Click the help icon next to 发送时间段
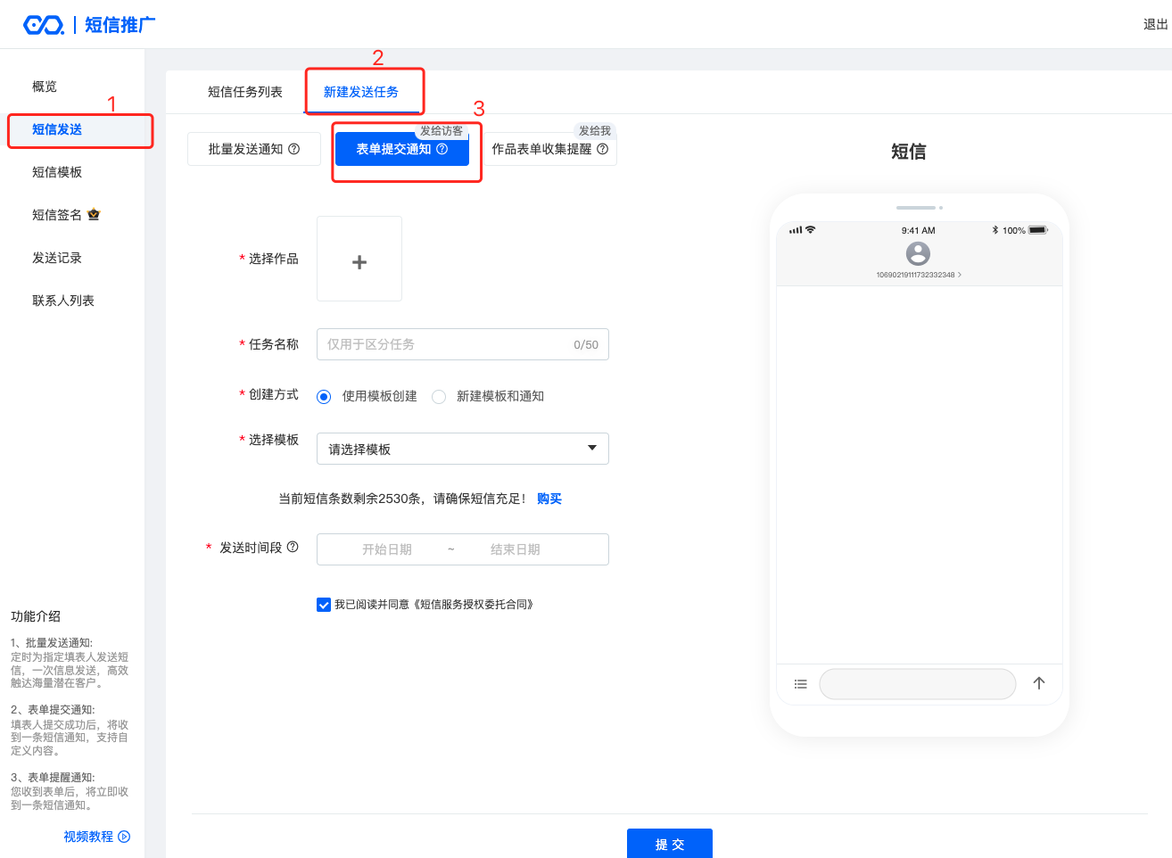The height and width of the screenshot is (858, 1172). point(293,547)
